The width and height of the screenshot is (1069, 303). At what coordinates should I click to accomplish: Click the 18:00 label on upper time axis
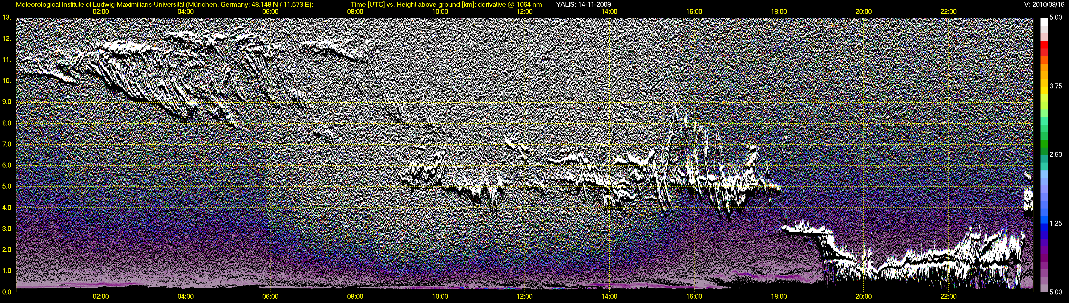(779, 12)
